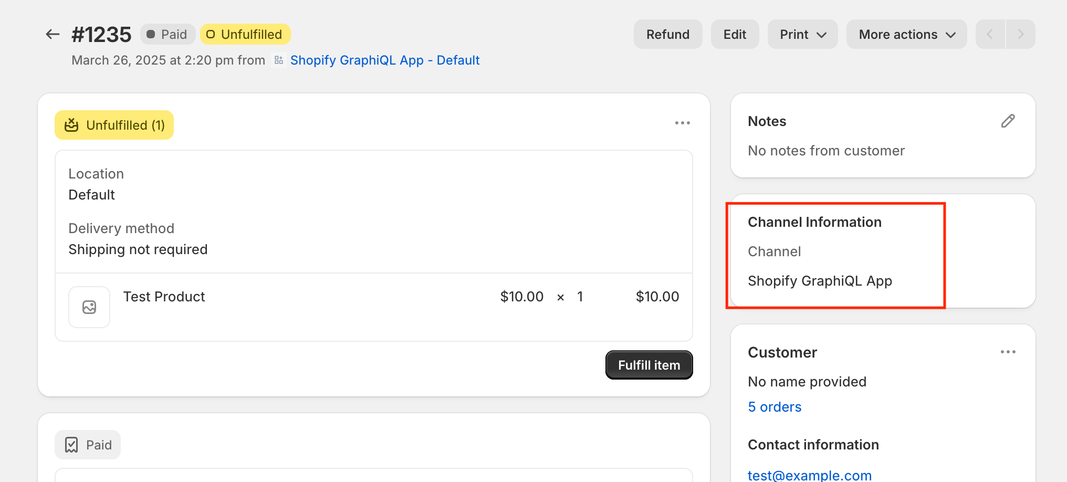
Task: Click the test@example.com email link
Action: [x=809, y=475]
